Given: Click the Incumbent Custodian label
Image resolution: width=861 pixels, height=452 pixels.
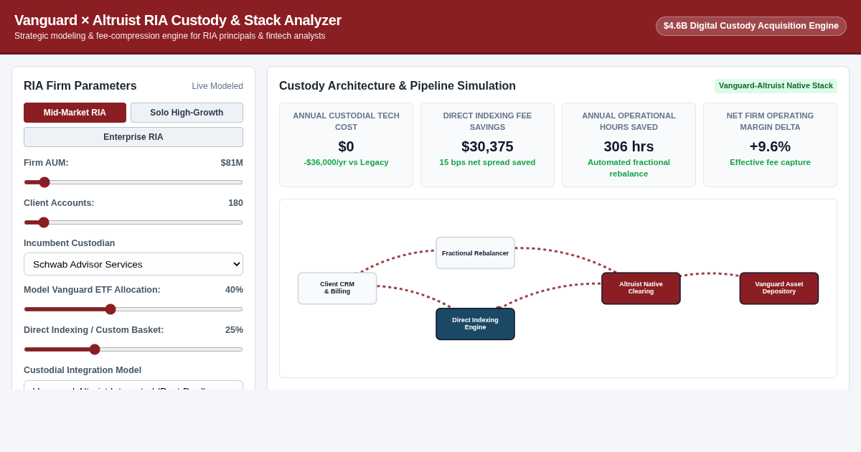Looking at the screenshot, I should [70, 243].
